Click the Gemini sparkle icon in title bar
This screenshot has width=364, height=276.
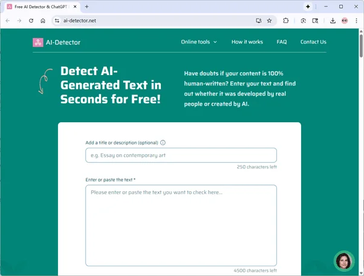[x=308, y=7]
